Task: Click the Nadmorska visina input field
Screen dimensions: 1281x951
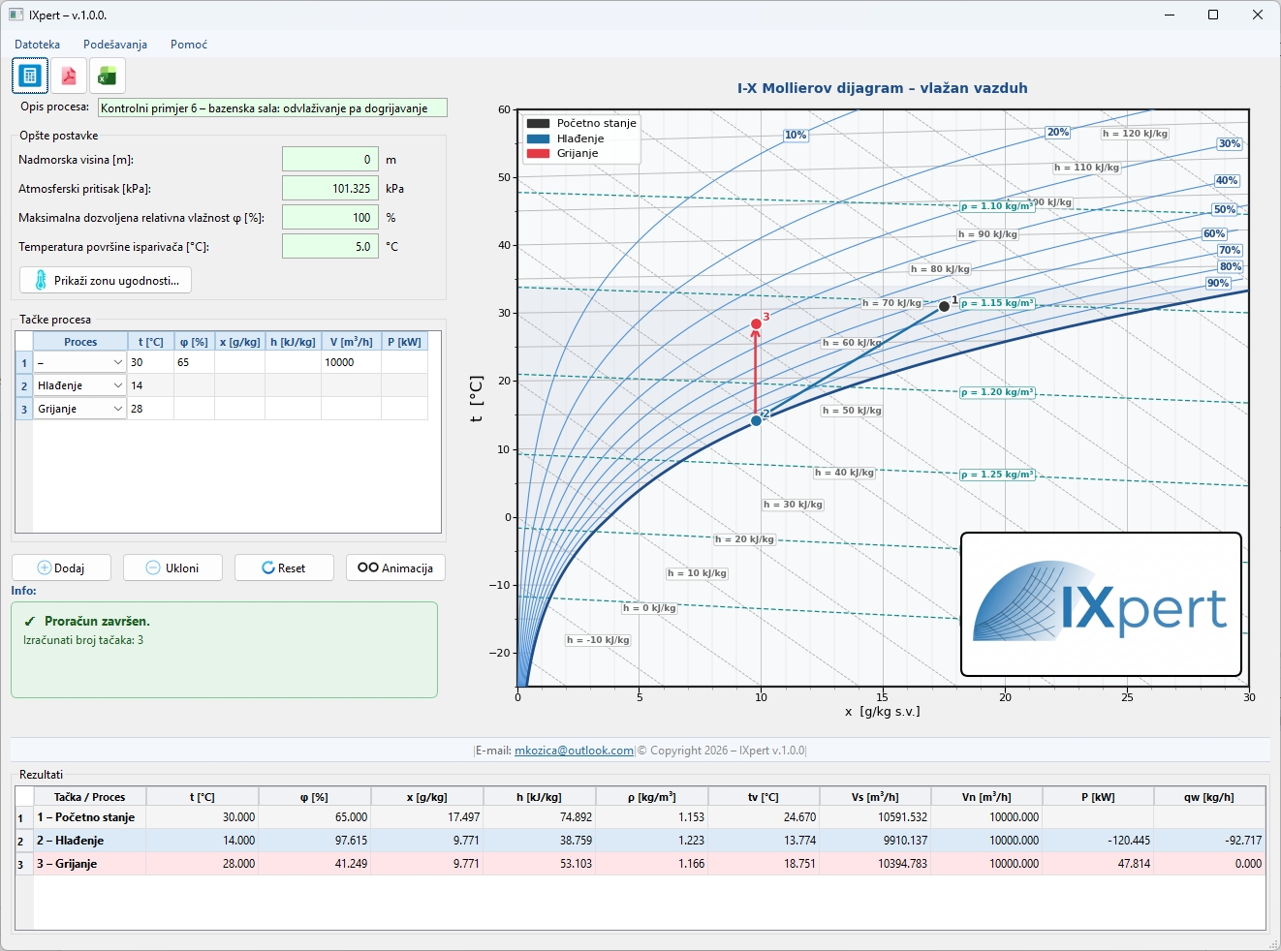Action: tap(330, 159)
